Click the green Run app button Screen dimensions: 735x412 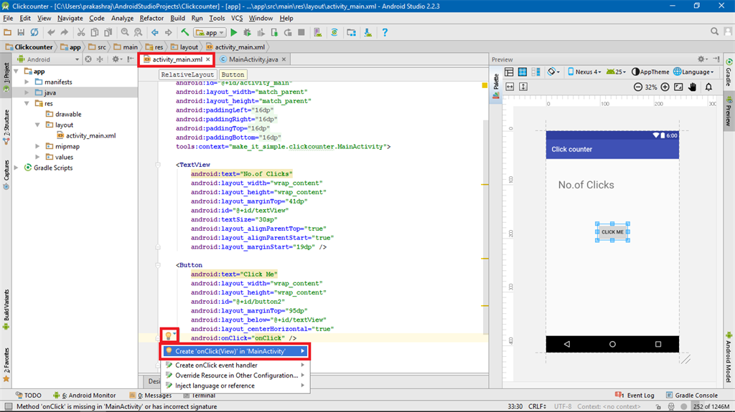coord(235,32)
